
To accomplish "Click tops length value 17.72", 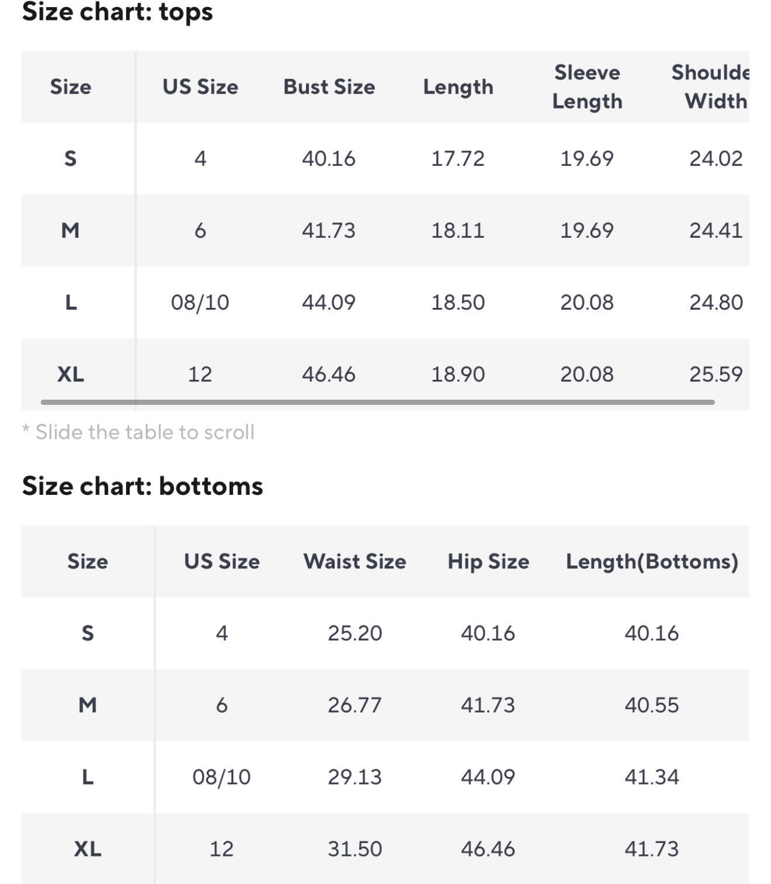I will (458, 159).
